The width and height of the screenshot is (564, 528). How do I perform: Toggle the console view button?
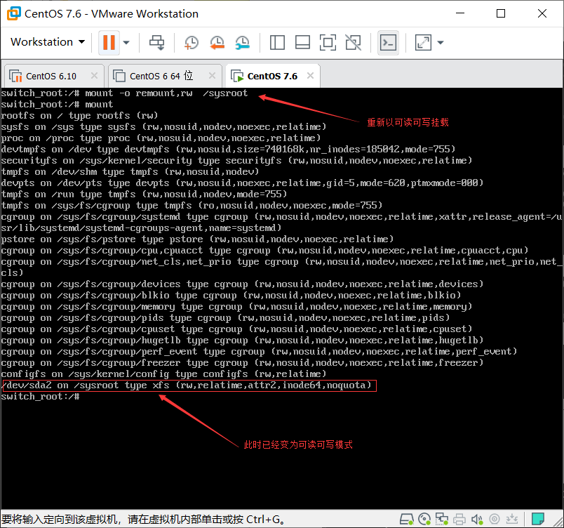click(388, 42)
